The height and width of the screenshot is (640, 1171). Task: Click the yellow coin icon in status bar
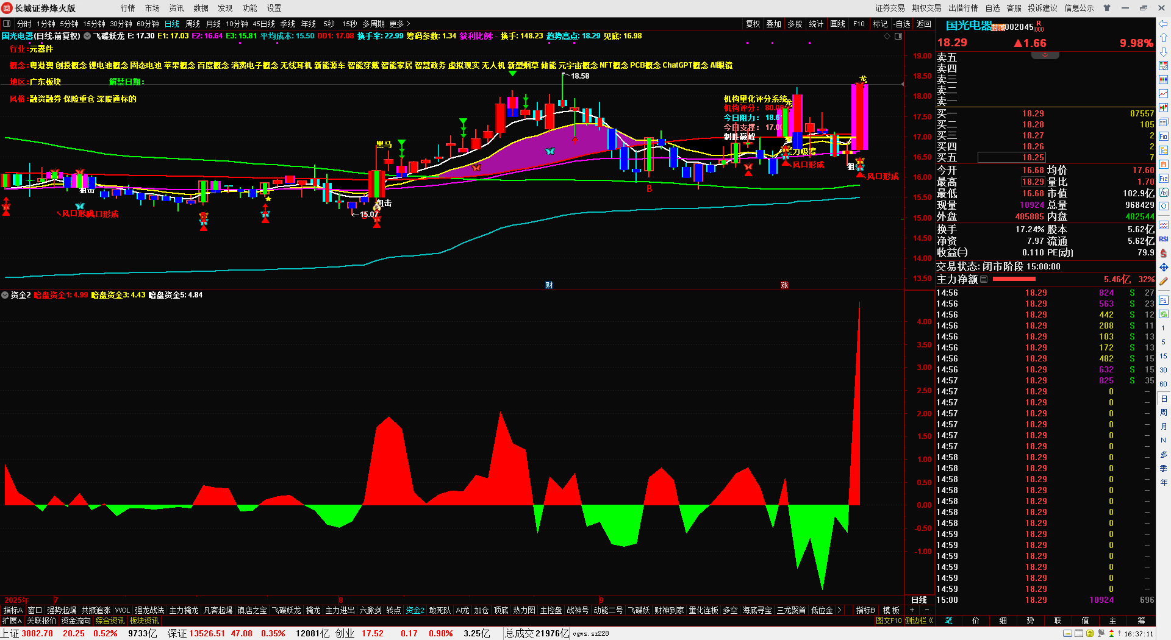click(x=1090, y=634)
